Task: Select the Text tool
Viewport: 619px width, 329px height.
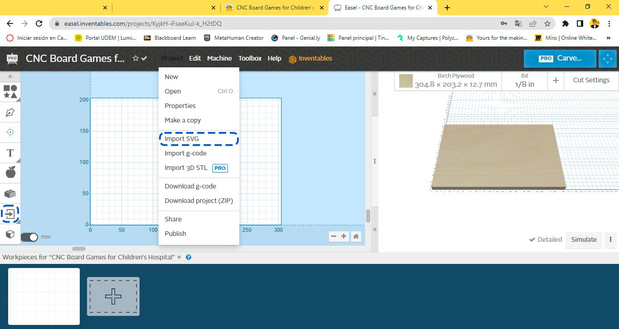Action: 10,153
